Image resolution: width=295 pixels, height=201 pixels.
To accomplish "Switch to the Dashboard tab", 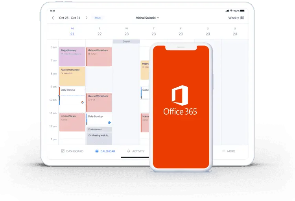I will coord(72,151).
